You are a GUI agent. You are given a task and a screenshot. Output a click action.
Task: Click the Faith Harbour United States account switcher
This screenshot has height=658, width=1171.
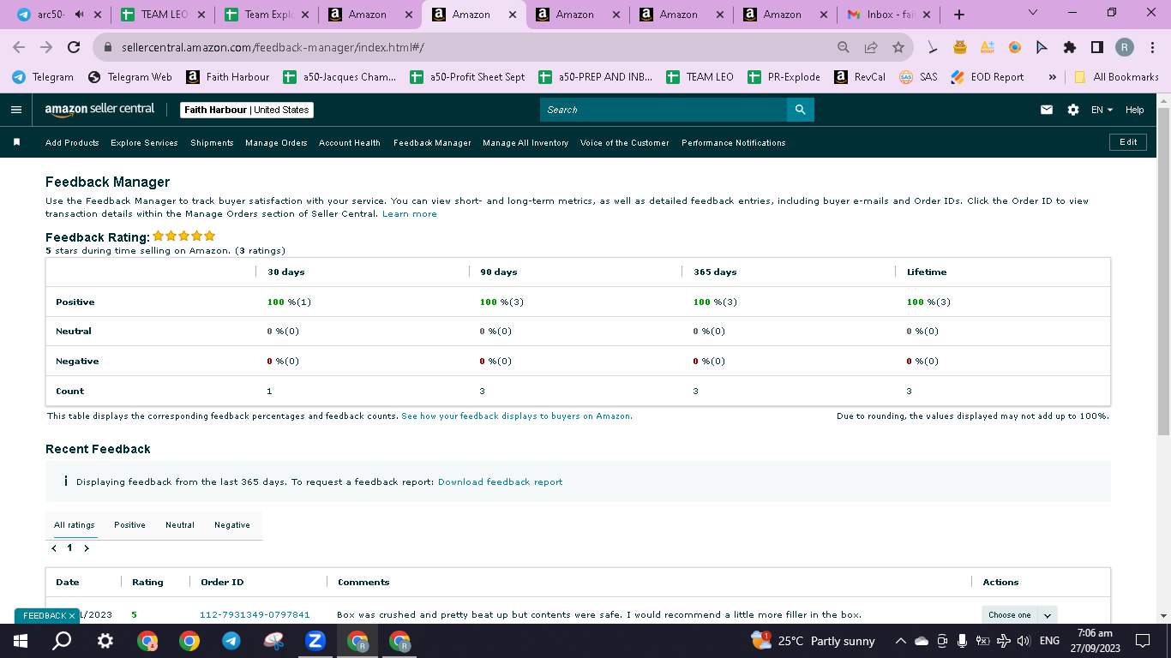click(247, 110)
